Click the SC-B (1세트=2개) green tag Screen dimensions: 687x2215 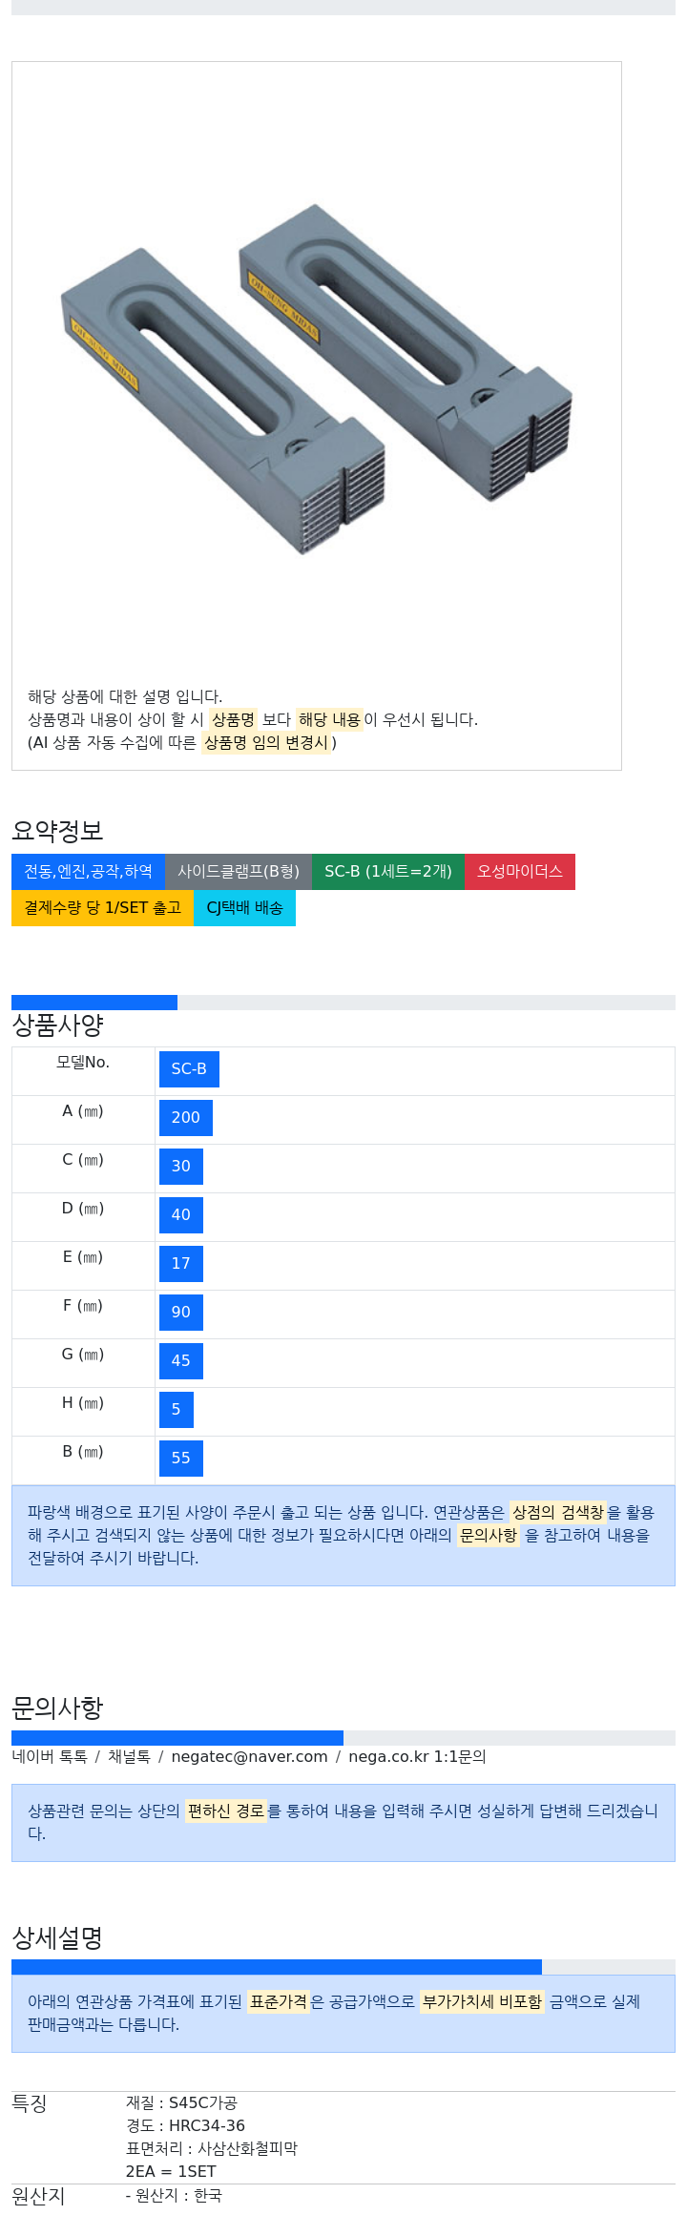388,872
